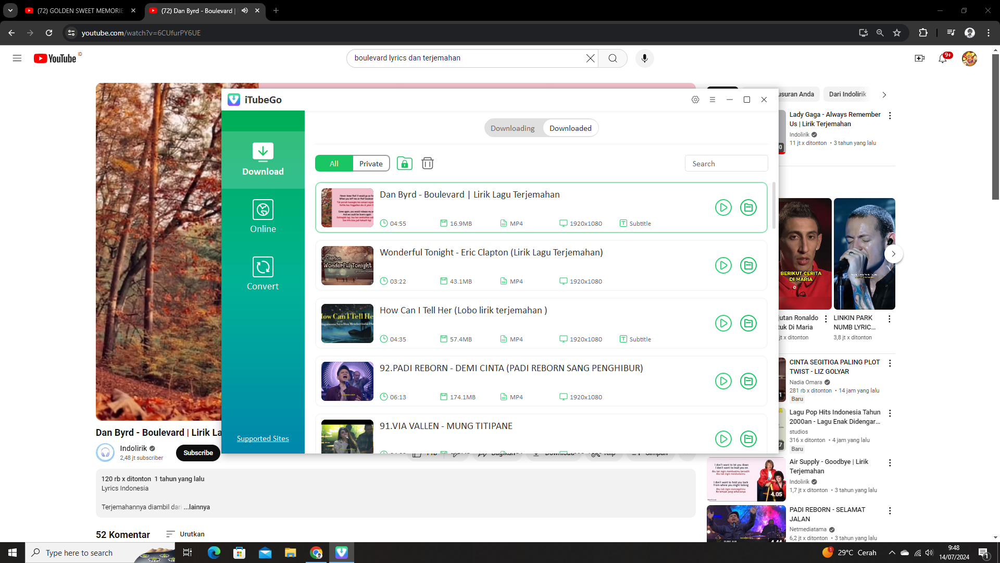Open options for Lady Gaga - Always Remember Us
Screen dimensions: 1000x563
[890, 116]
